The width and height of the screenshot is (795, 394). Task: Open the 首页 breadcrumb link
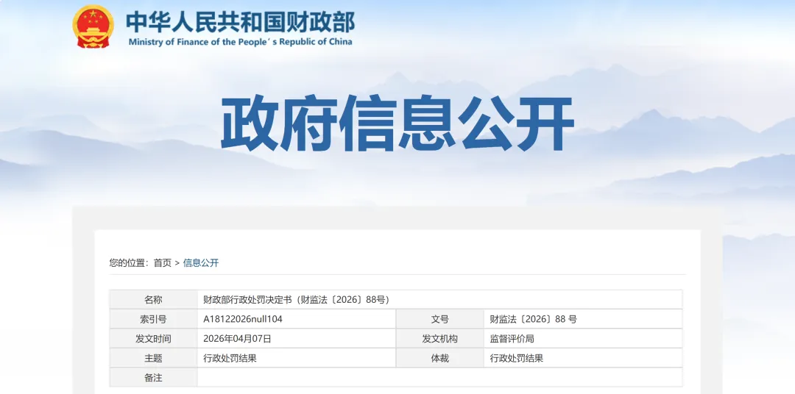[163, 263]
